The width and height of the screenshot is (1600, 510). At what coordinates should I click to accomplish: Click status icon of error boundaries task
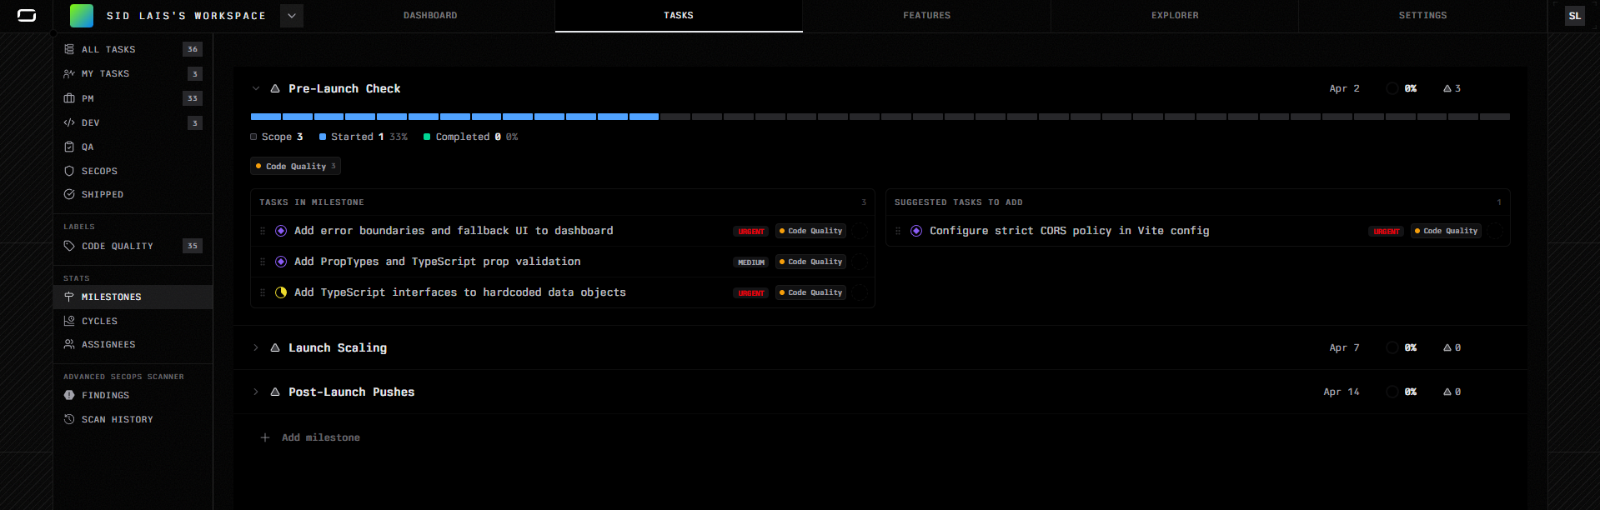coord(281,231)
